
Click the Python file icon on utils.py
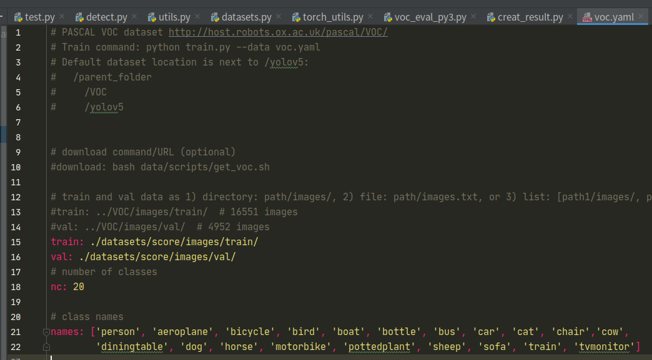[152, 17]
